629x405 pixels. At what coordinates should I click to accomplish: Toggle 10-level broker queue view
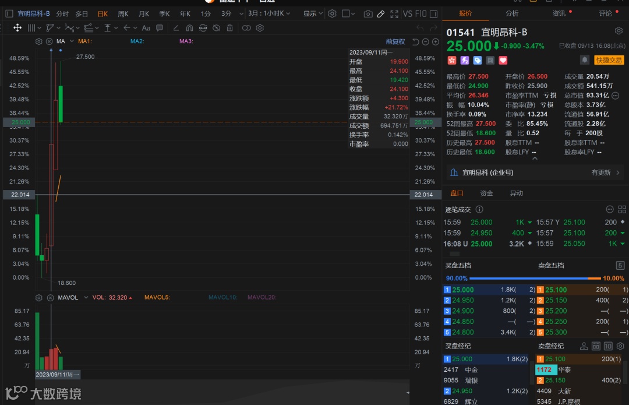click(x=608, y=346)
